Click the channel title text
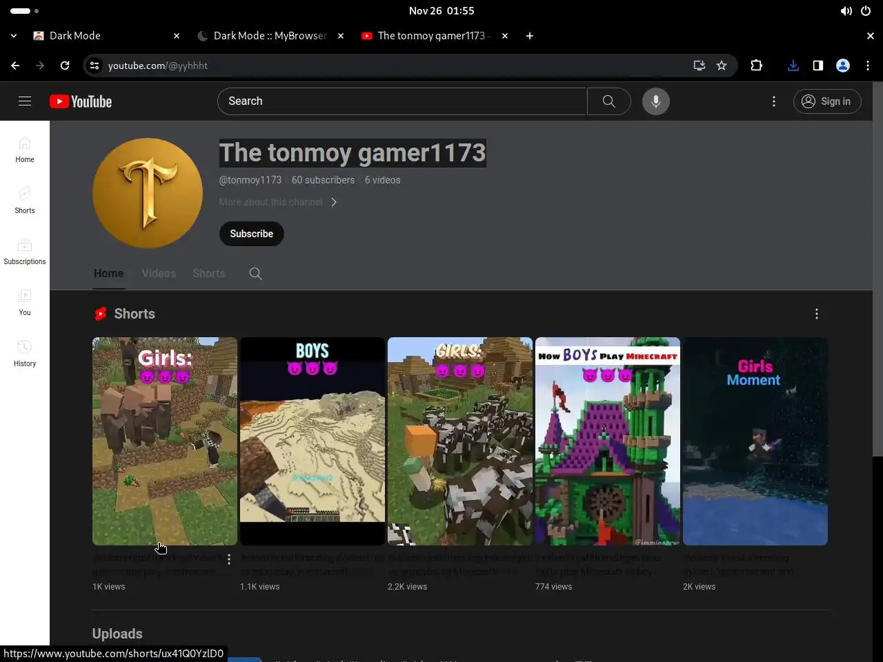 click(x=353, y=153)
